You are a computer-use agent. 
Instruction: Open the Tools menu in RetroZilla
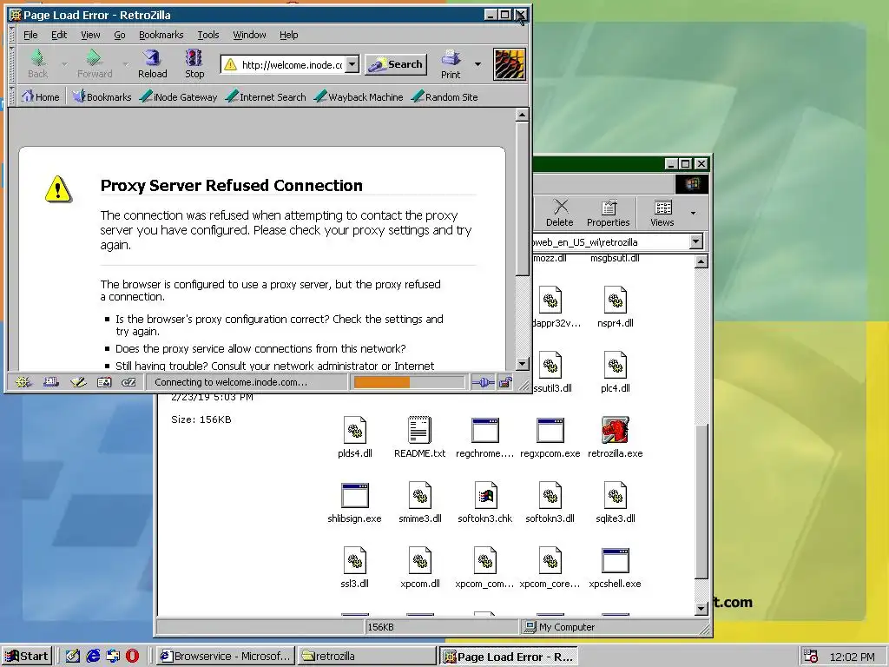coord(208,35)
